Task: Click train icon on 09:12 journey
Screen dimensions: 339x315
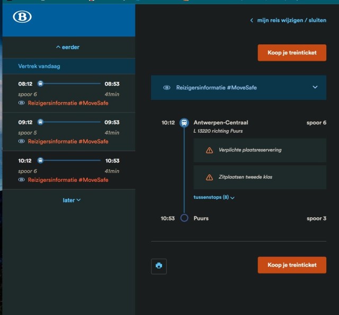Action: (x=41, y=122)
